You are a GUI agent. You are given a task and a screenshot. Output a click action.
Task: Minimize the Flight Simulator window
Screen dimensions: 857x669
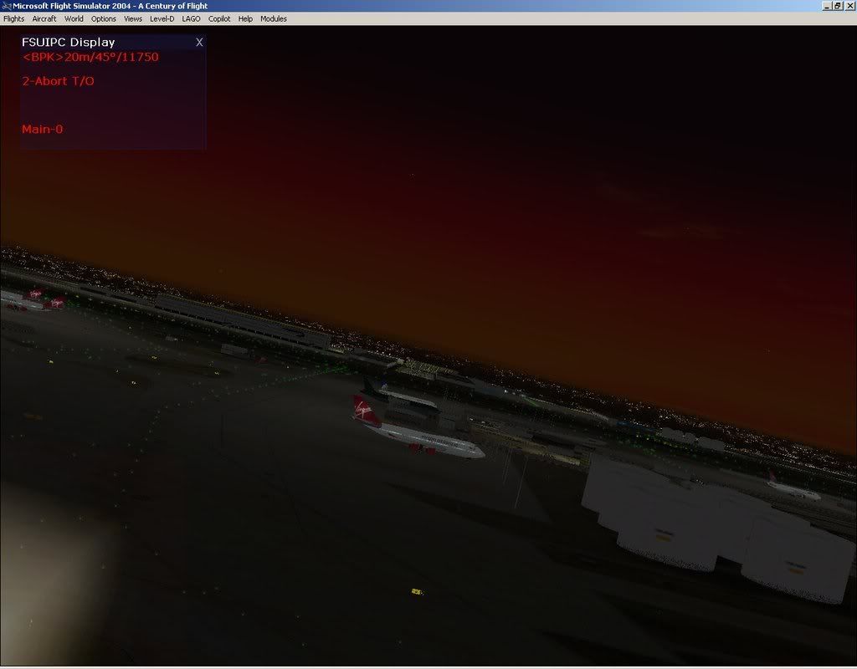[826, 6]
